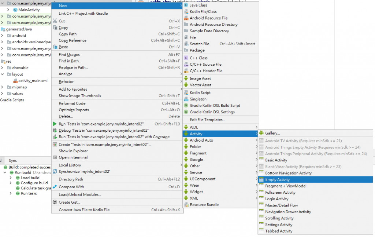Click the Debug Tests bug icon
Viewport: 375px width, 237px height.
(55, 130)
